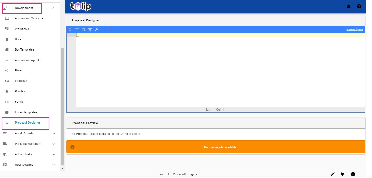Screen dimensions: 372x178
Task: Collapse the Development section chevron
Action: click(54, 8)
